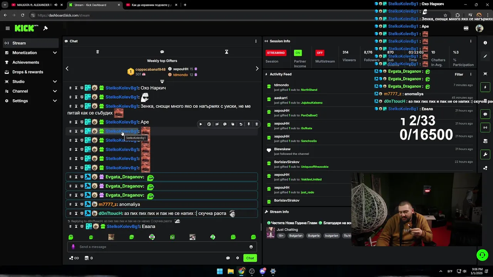The width and height of the screenshot is (493, 277).
Task: Go to next Weekly top Gifters slide
Action: point(257,68)
